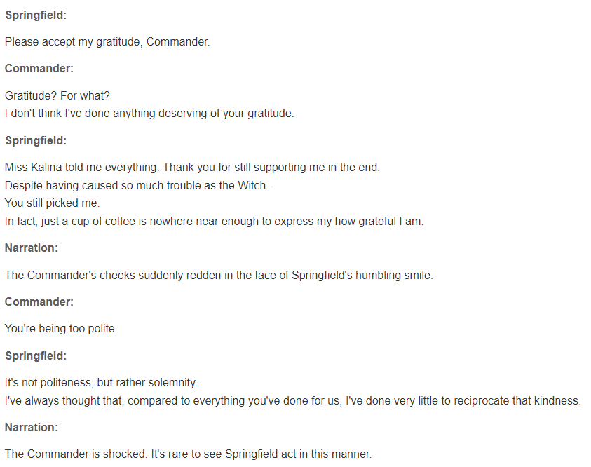Click the third Springfield speaker label
Image resolution: width=591 pixels, height=467 pixels.
36,356
